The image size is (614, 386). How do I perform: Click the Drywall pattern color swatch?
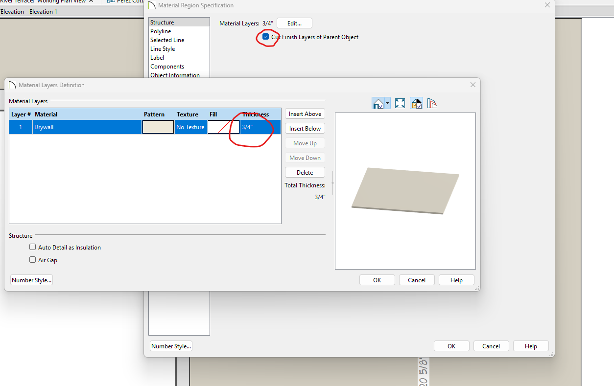[x=158, y=127]
